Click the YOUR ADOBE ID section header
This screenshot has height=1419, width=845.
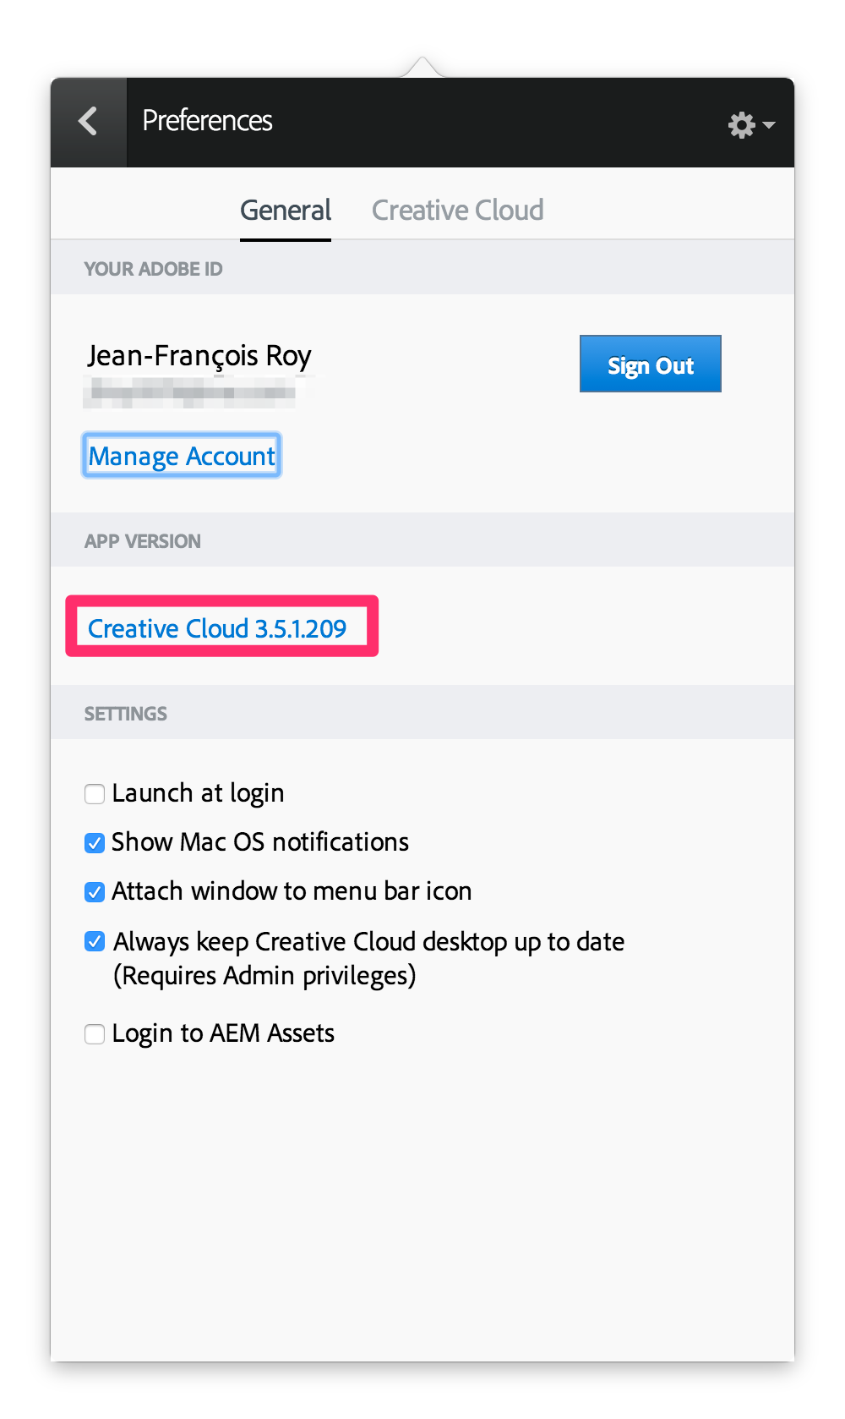tap(153, 269)
